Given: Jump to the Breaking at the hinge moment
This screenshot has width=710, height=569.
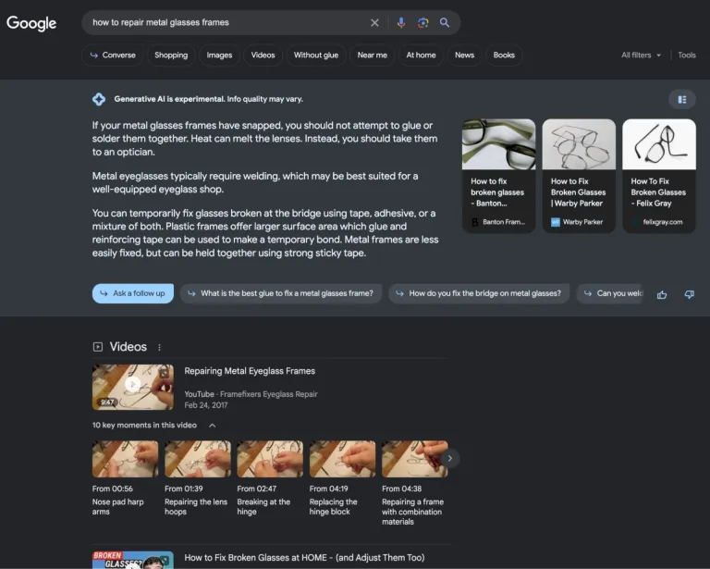Looking at the screenshot, I should pos(270,478).
